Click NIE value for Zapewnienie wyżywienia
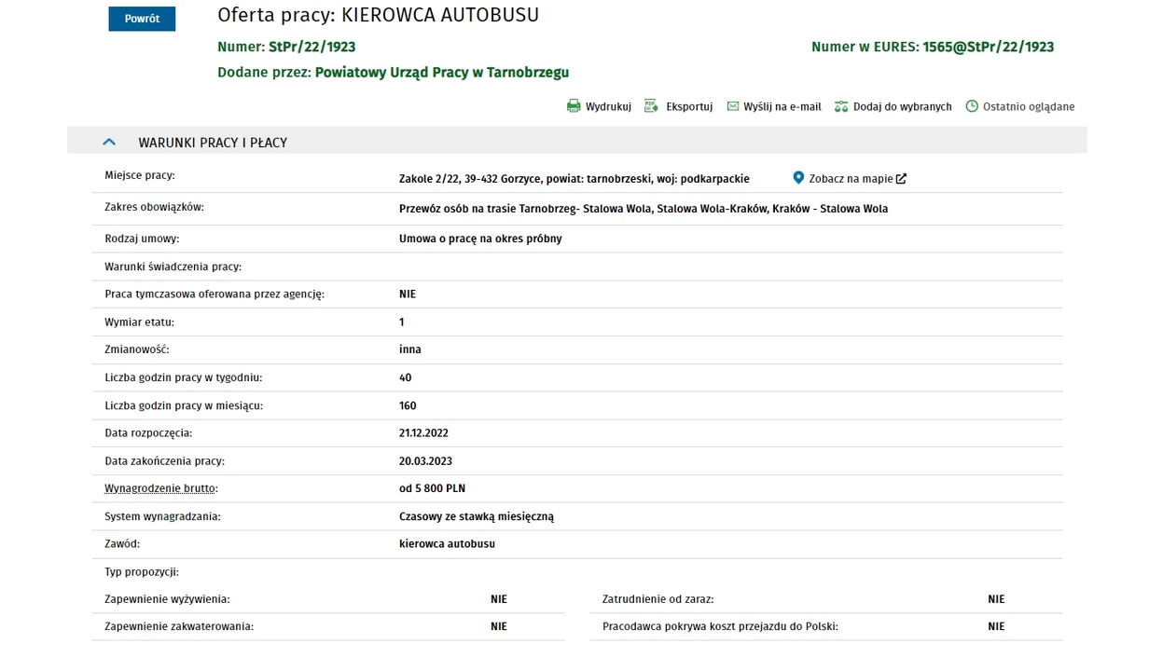Image resolution: width=1163 pixels, height=671 pixels. tap(499, 599)
